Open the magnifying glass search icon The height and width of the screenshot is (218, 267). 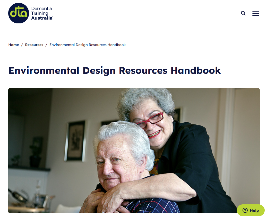click(x=243, y=13)
